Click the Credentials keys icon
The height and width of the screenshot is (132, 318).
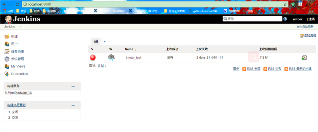point(7,74)
